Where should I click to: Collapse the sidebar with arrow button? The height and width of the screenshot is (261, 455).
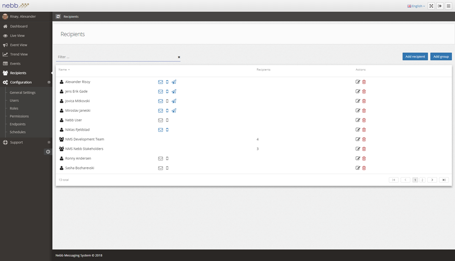(48, 151)
